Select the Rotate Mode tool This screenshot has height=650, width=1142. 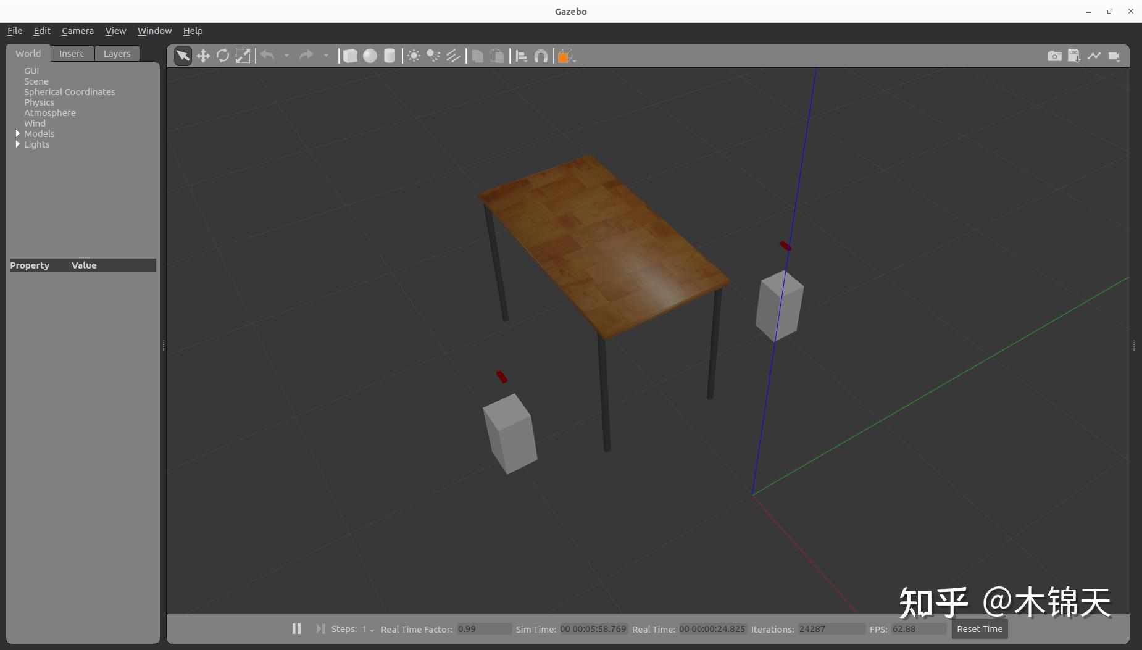tap(223, 56)
